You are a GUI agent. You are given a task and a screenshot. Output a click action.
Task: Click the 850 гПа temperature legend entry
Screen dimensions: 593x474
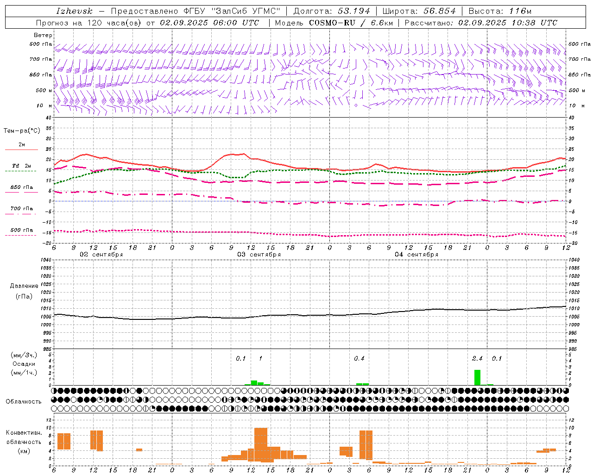point(21,189)
